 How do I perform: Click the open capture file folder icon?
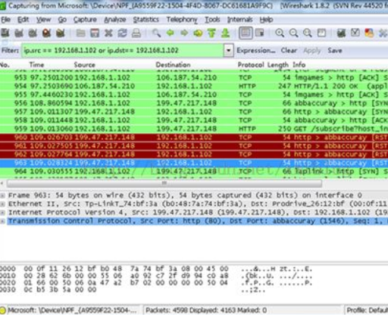81,33
